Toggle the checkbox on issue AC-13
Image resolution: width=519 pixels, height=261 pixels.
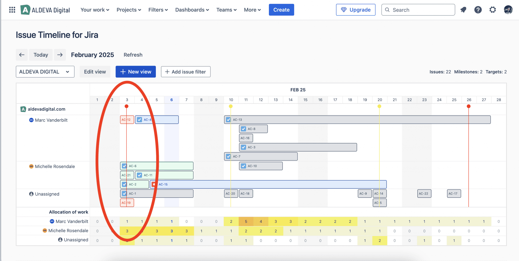[x=229, y=120]
